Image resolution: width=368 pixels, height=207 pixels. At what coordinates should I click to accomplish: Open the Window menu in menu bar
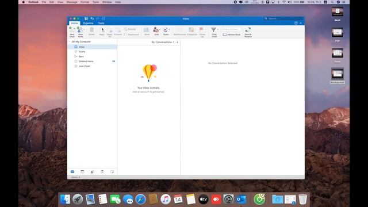107,2
